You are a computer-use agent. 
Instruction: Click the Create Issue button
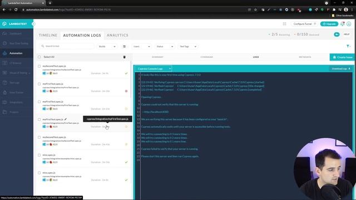tap(343, 57)
